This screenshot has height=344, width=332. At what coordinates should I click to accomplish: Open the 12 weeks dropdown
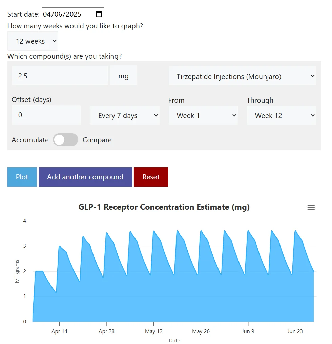click(33, 41)
